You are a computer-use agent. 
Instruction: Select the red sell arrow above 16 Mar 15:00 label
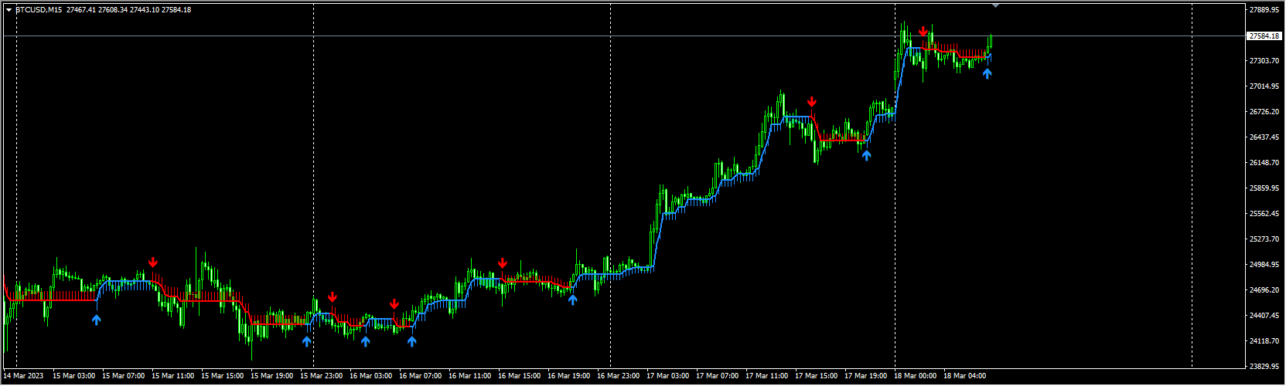pos(503,263)
